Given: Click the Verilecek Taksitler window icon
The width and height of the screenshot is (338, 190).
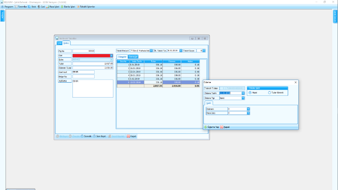Looking at the screenshot, I should [57, 38].
